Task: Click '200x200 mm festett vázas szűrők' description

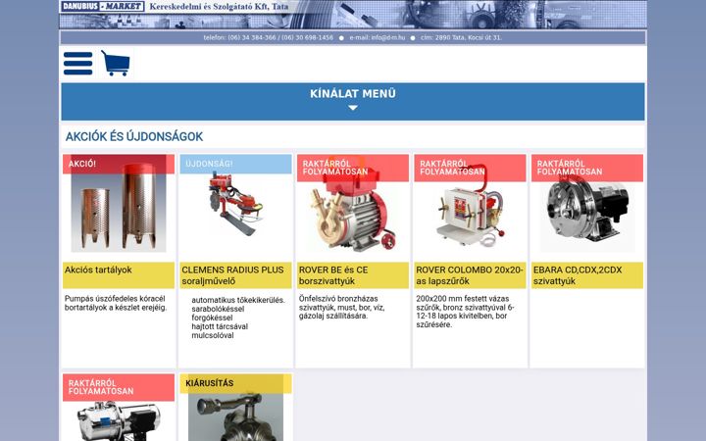Action: (x=465, y=312)
